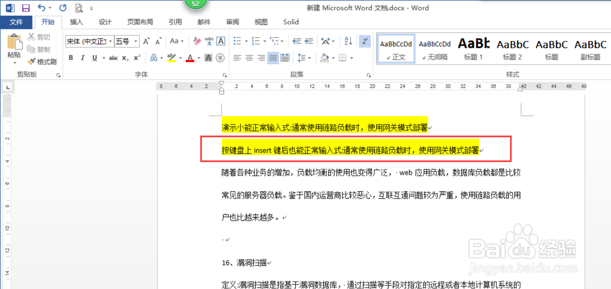Increase the font size
611x289 pixels.
[x=146, y=41]
